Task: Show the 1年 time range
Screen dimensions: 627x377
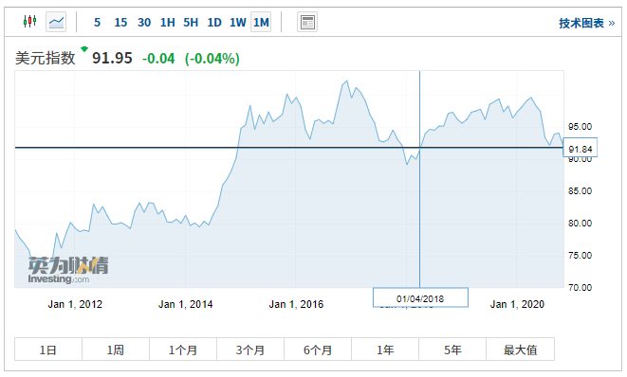Action: point(385,350)
